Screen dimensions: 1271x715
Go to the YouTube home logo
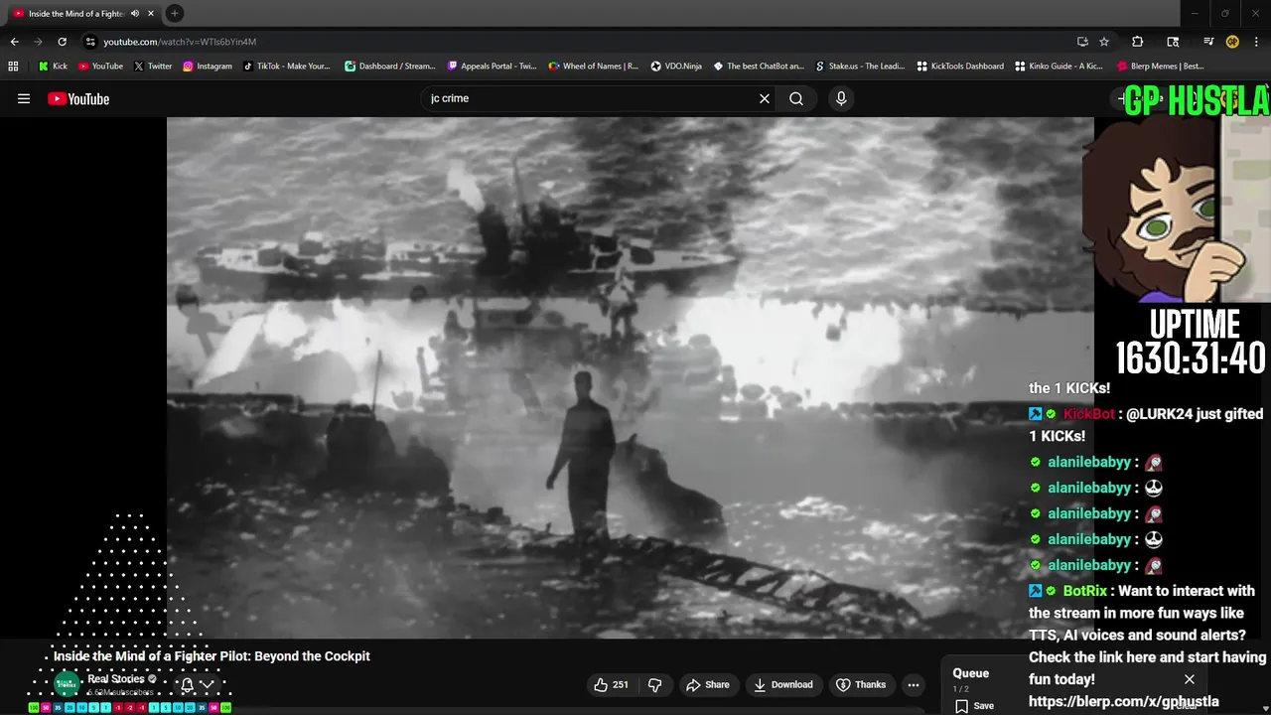(x=78, y=98)
